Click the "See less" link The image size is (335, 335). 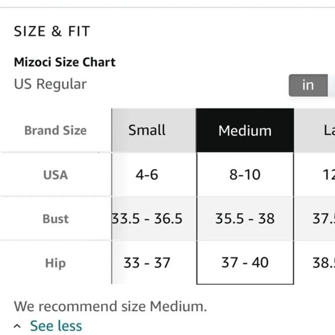[x=56, y=326]
